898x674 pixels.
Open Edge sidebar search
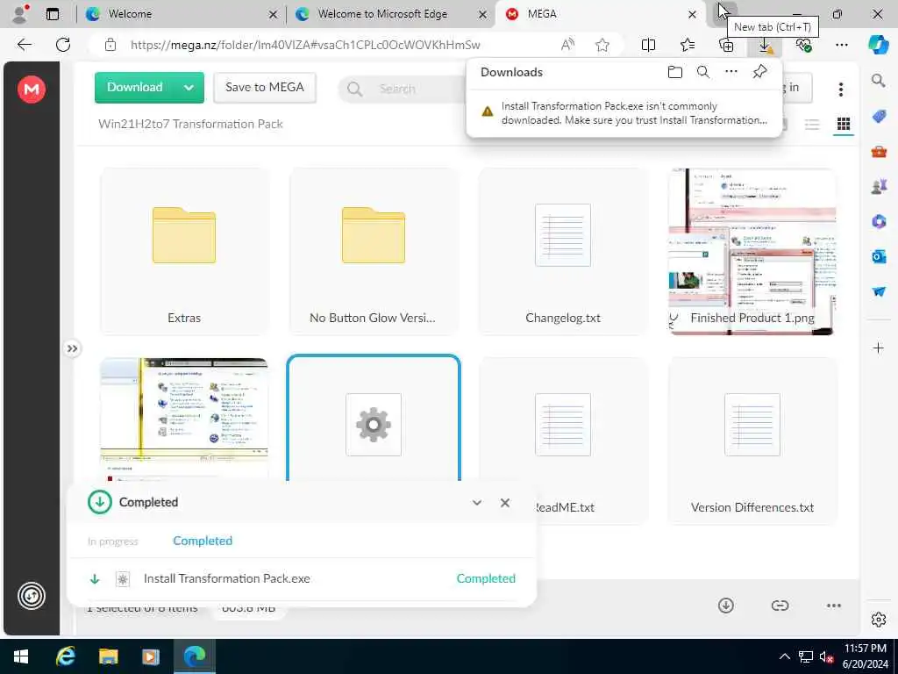(x=878, y=80)
